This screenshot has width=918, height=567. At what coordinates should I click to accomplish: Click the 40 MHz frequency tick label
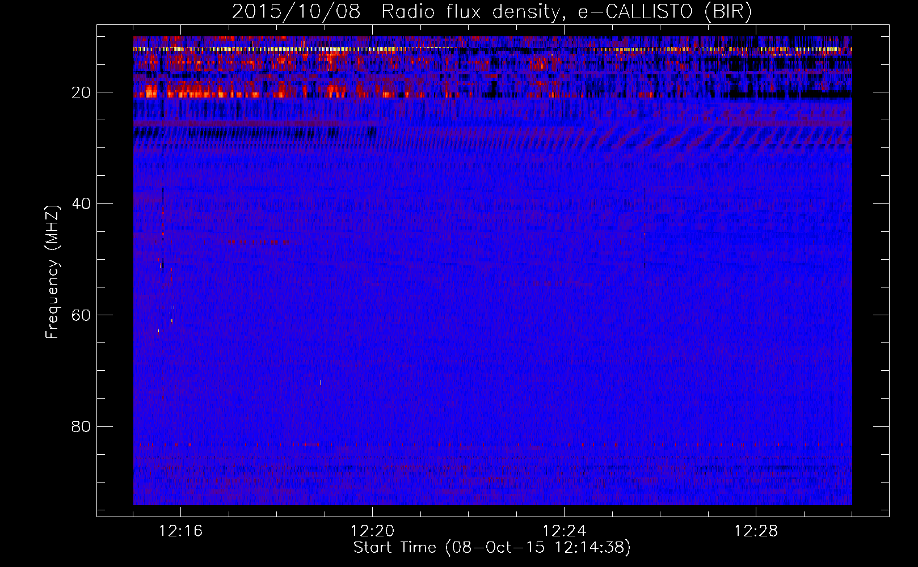(82, 204)
